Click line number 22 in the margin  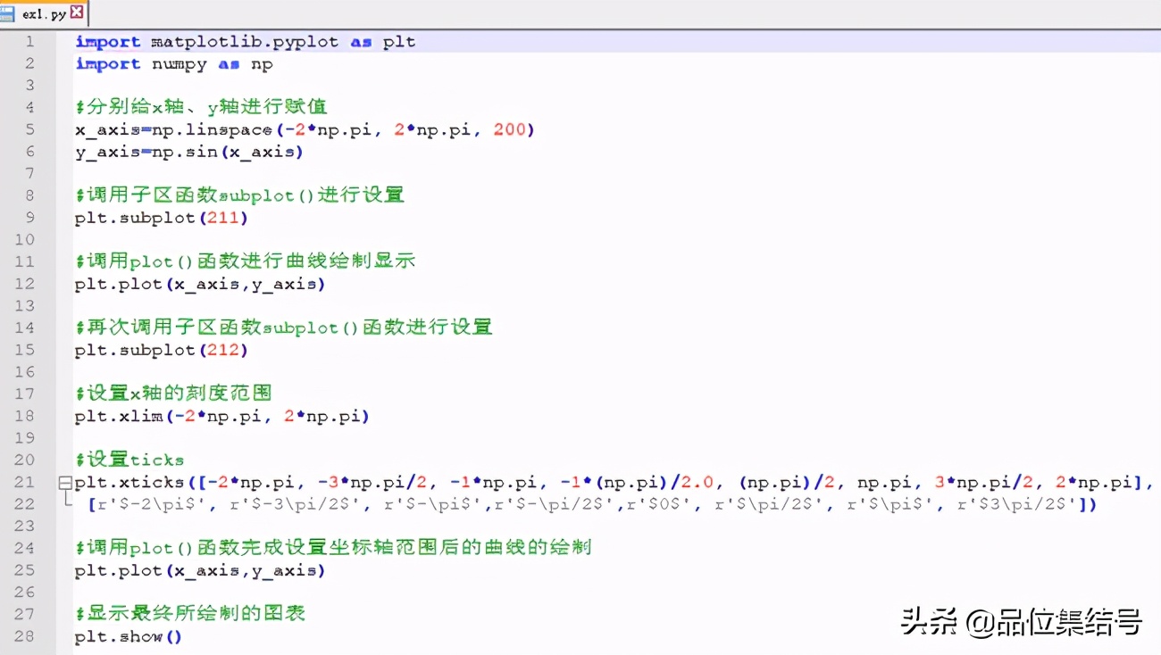(x=25, y=504)
